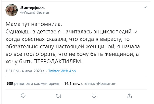Screen dimensions: 154x104
Task: Retweet this post using the arrows icon
Action: pos(58,96)
